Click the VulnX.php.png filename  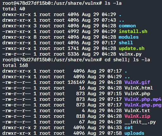pos(143,105)
